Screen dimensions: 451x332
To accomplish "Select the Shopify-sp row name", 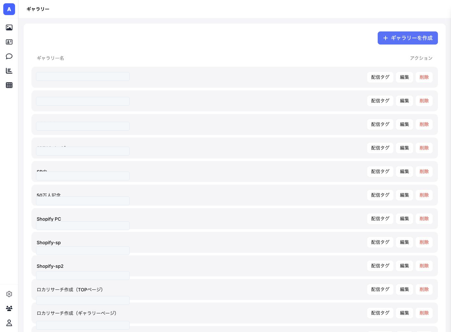I will pos(49,243).
